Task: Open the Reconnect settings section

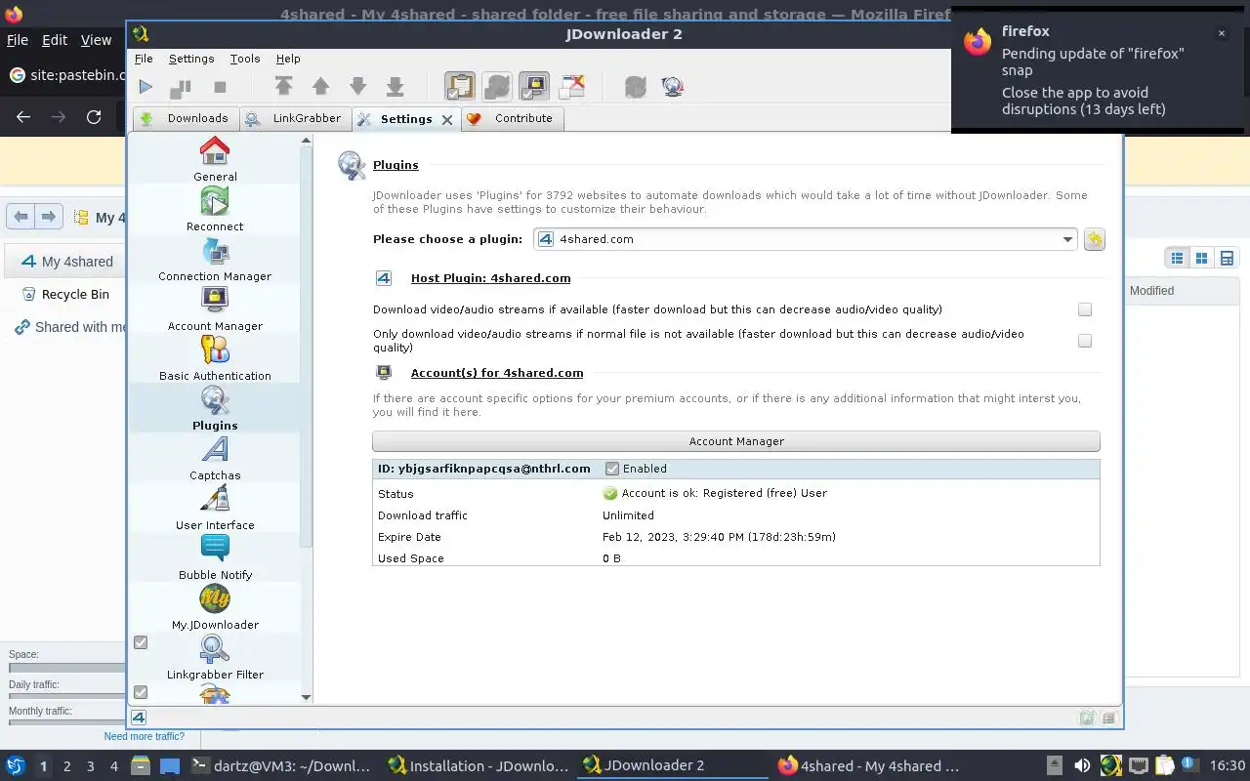Action: [x=215, y=209]
